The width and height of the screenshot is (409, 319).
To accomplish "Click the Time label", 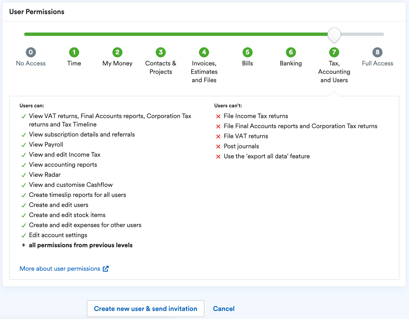I will [74, 63].
